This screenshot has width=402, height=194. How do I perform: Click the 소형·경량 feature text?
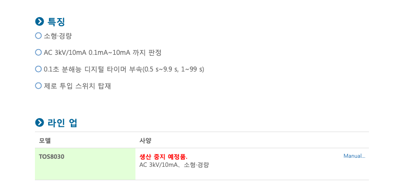58,36
